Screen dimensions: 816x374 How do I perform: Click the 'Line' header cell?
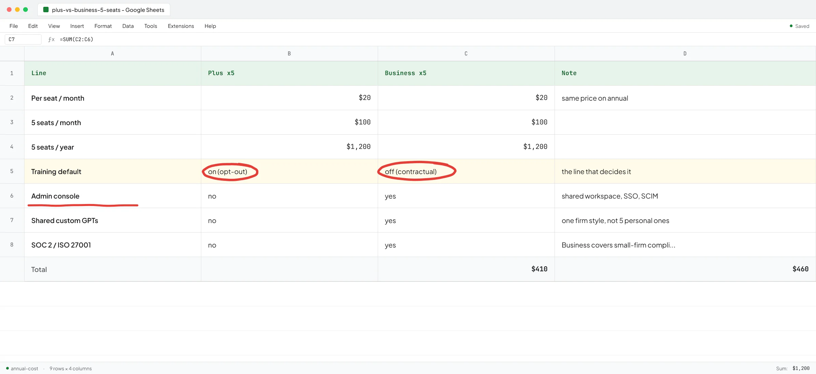coord(113,73)
